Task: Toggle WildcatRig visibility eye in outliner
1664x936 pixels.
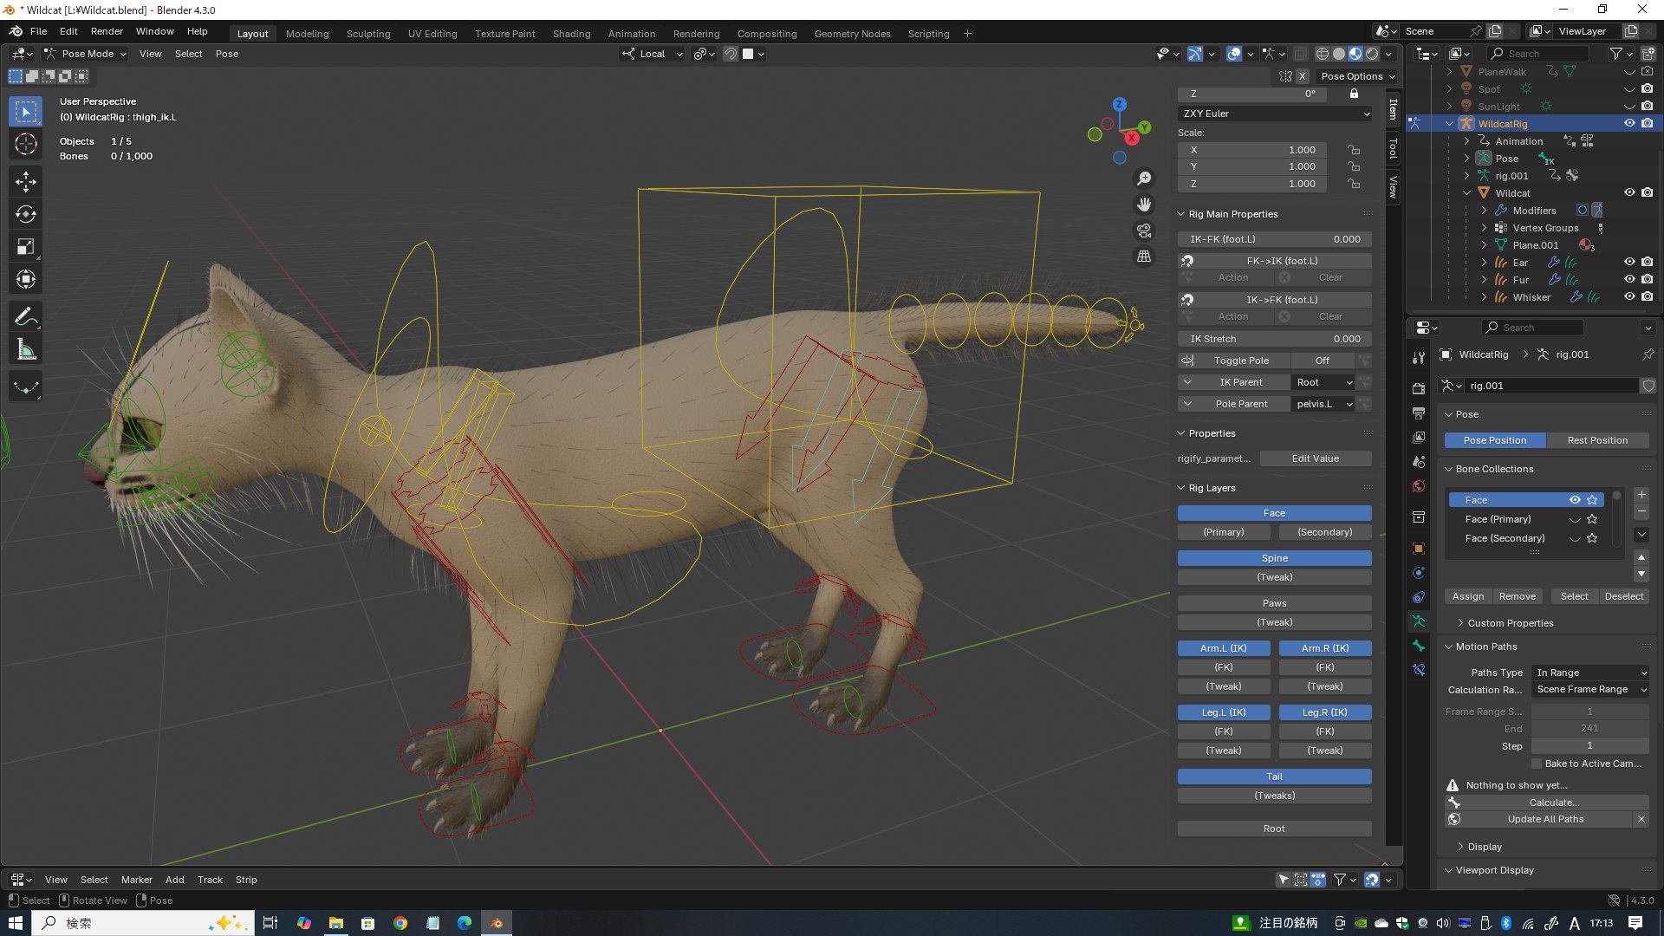Action: click(1629, 123)
